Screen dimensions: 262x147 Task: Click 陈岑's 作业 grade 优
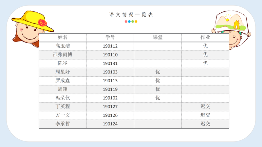pos(205,63)
